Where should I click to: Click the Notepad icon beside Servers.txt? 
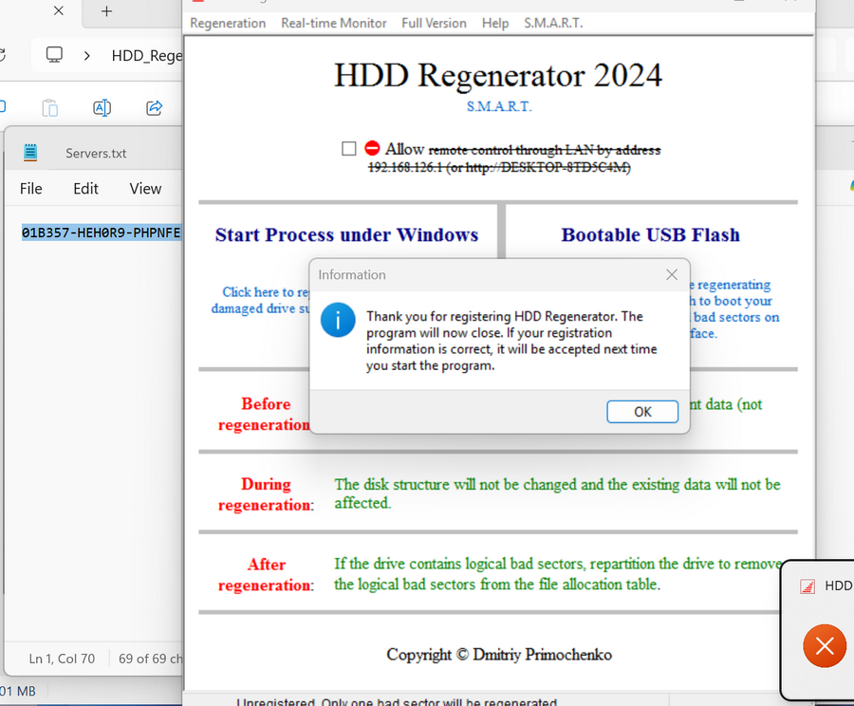click(x=31, y=153)
